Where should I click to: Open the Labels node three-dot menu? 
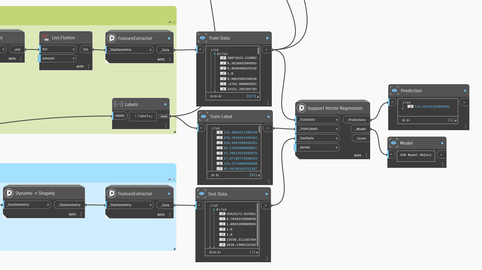[x=166, y=125]
